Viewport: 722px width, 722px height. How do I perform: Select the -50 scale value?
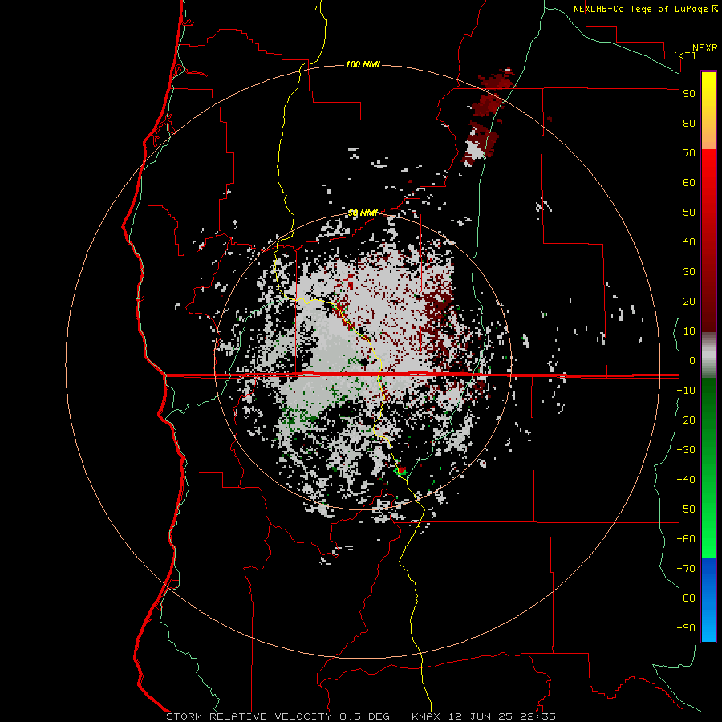[686, 509]
